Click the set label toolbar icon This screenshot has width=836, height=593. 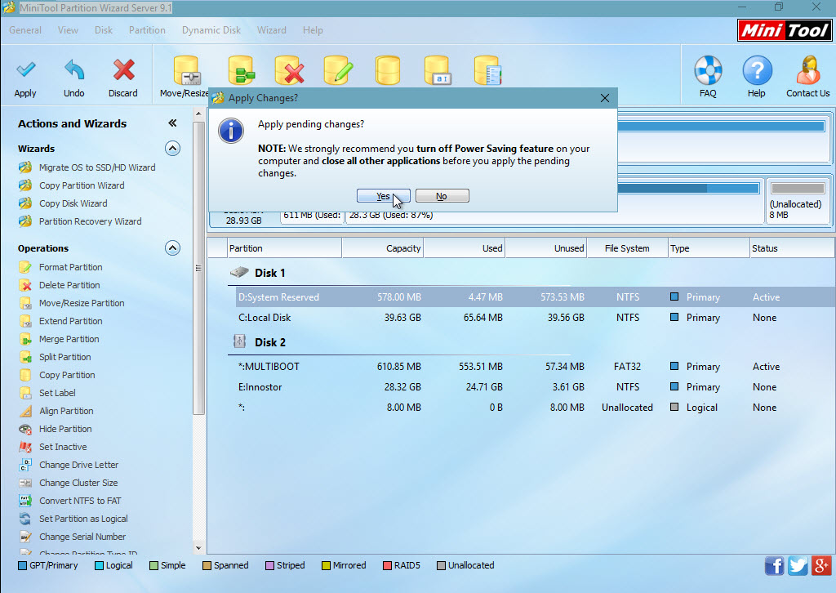click(x=438, y=70)
